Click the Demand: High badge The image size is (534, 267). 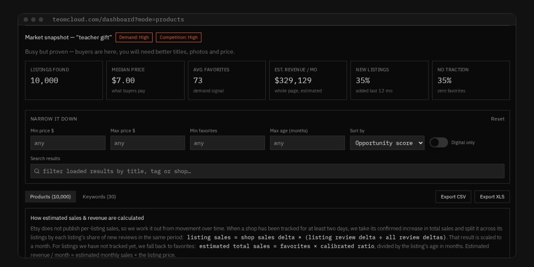point(134,37)
